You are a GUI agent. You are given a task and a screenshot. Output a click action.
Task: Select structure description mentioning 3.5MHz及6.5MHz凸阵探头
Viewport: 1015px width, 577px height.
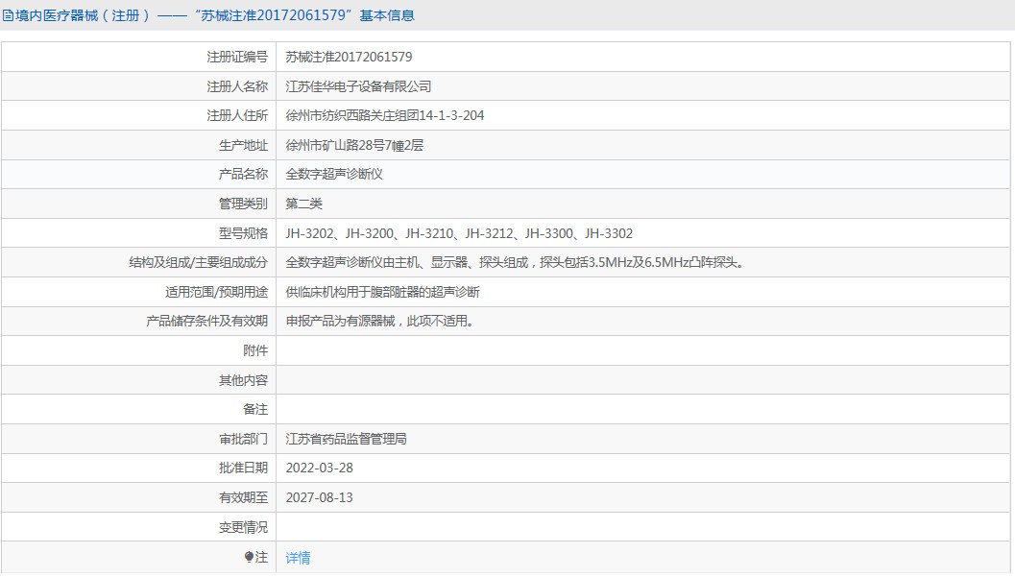[x=517, y=263]
